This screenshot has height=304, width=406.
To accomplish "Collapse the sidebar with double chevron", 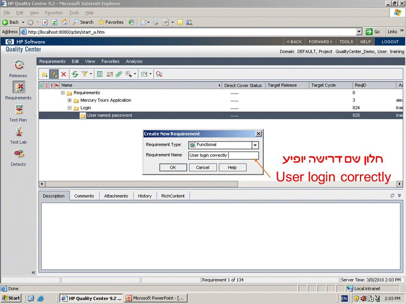I will (x=33, y=272).
